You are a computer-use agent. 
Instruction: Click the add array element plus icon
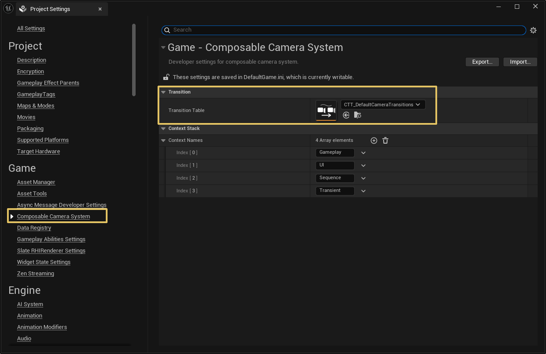(374, 141)
